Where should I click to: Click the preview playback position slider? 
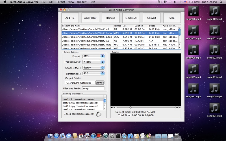pos(145,107)
